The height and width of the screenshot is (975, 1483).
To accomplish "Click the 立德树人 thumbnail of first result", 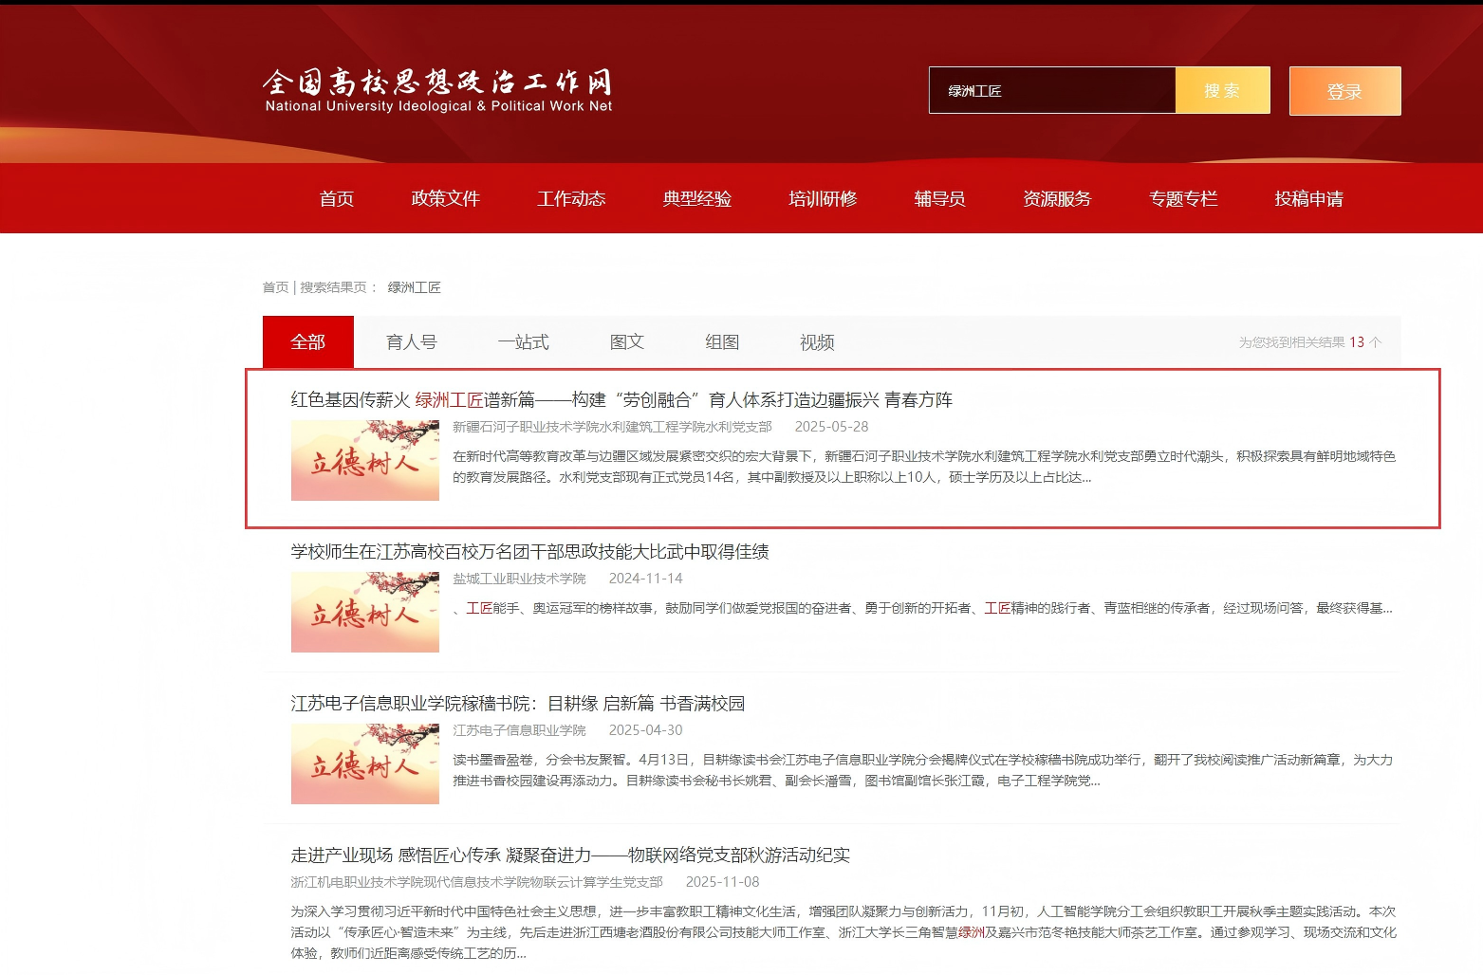I will (365, 460).
